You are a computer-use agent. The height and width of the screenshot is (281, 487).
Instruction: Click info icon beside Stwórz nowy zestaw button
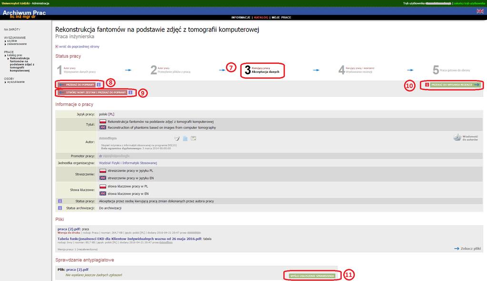coord(130,92)
